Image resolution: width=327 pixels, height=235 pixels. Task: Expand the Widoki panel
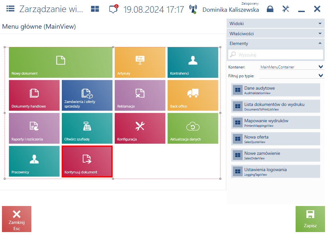coord(275,23)
